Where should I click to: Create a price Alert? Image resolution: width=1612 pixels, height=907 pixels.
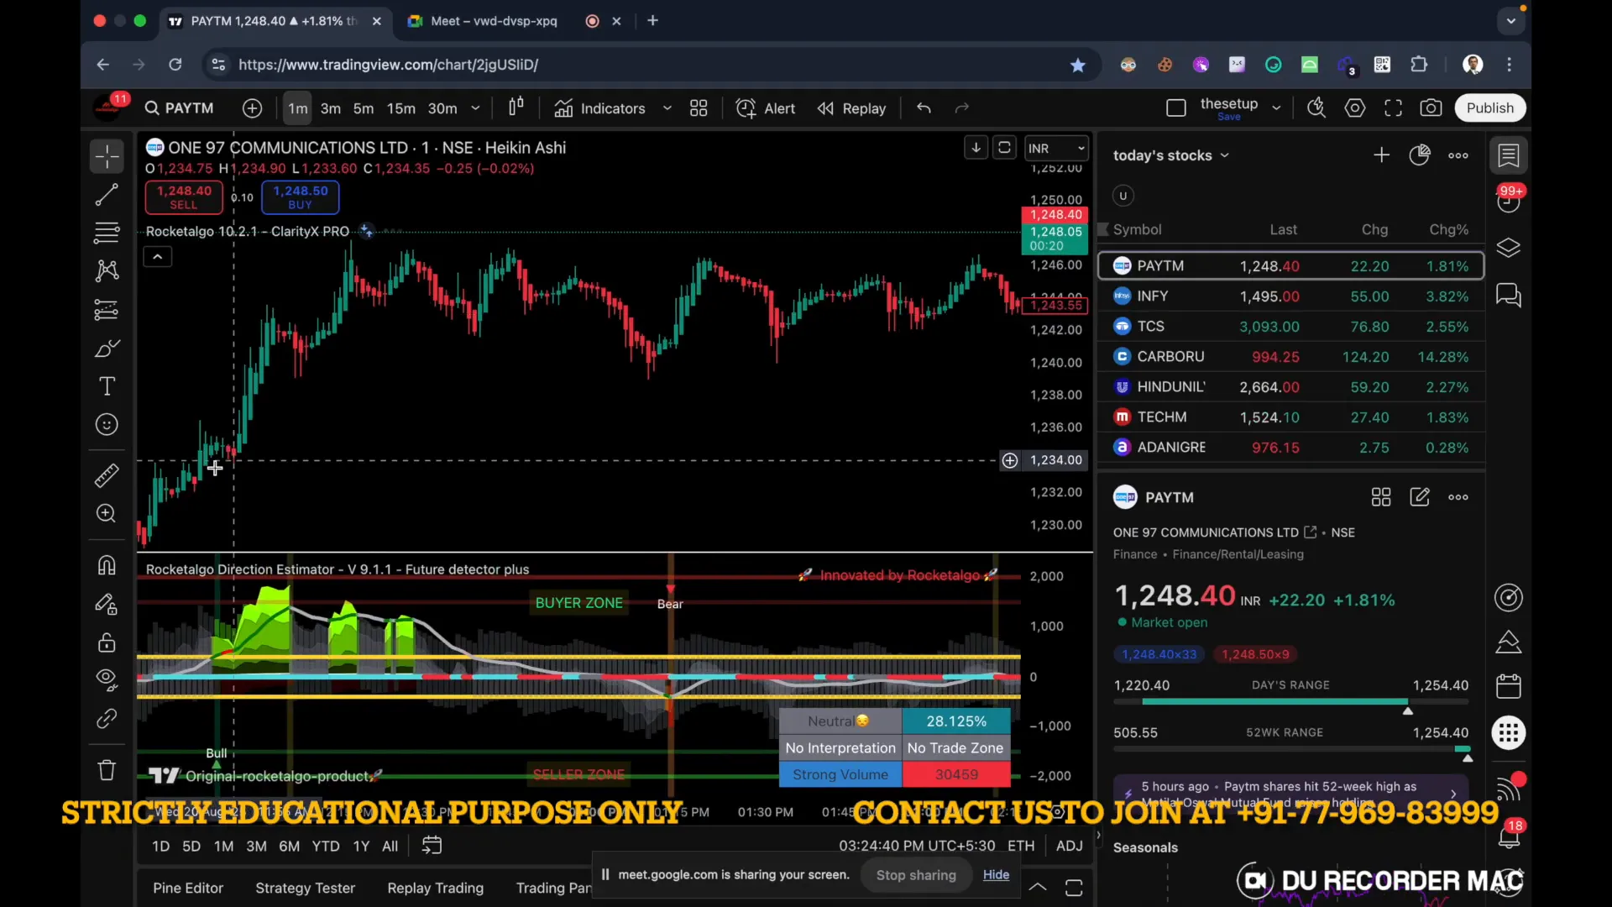[766, 108]
